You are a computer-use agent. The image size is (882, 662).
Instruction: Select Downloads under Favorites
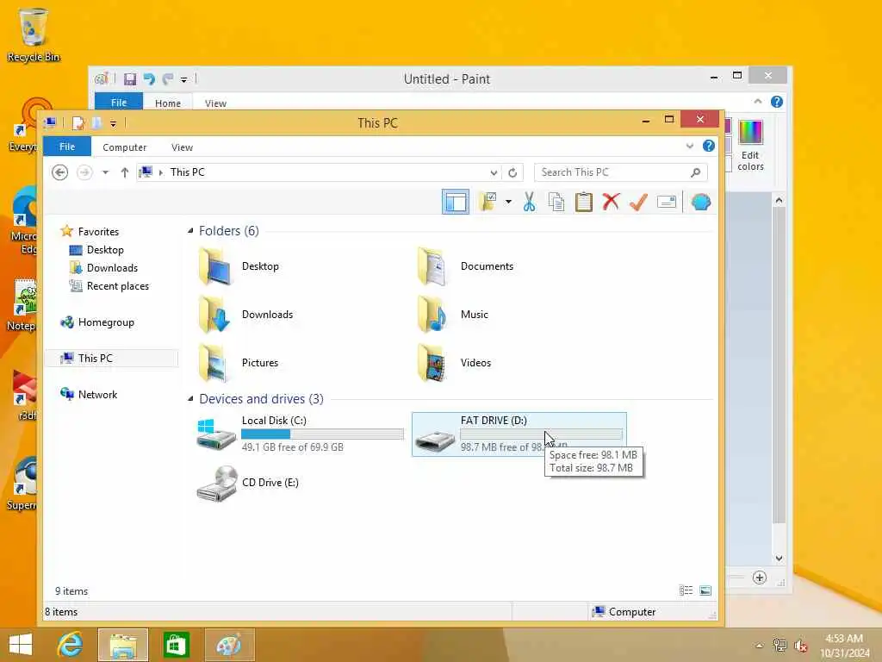tap(112, 267)
